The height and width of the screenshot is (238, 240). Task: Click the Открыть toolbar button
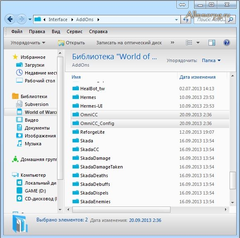(x=72, y=43)
